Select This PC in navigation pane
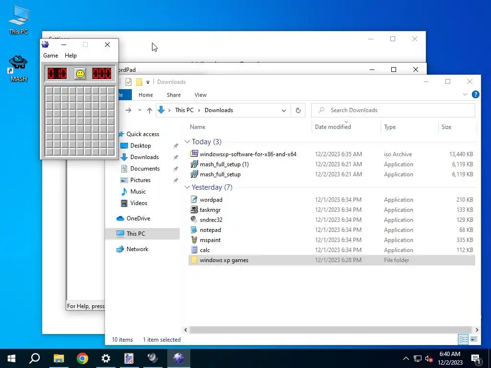The height and width of the screenshot is (368, 491). point(142,234)
